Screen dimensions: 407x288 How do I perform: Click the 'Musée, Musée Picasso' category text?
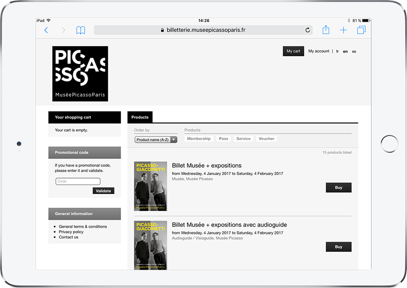pyautogui.click(x=192, y=179)
